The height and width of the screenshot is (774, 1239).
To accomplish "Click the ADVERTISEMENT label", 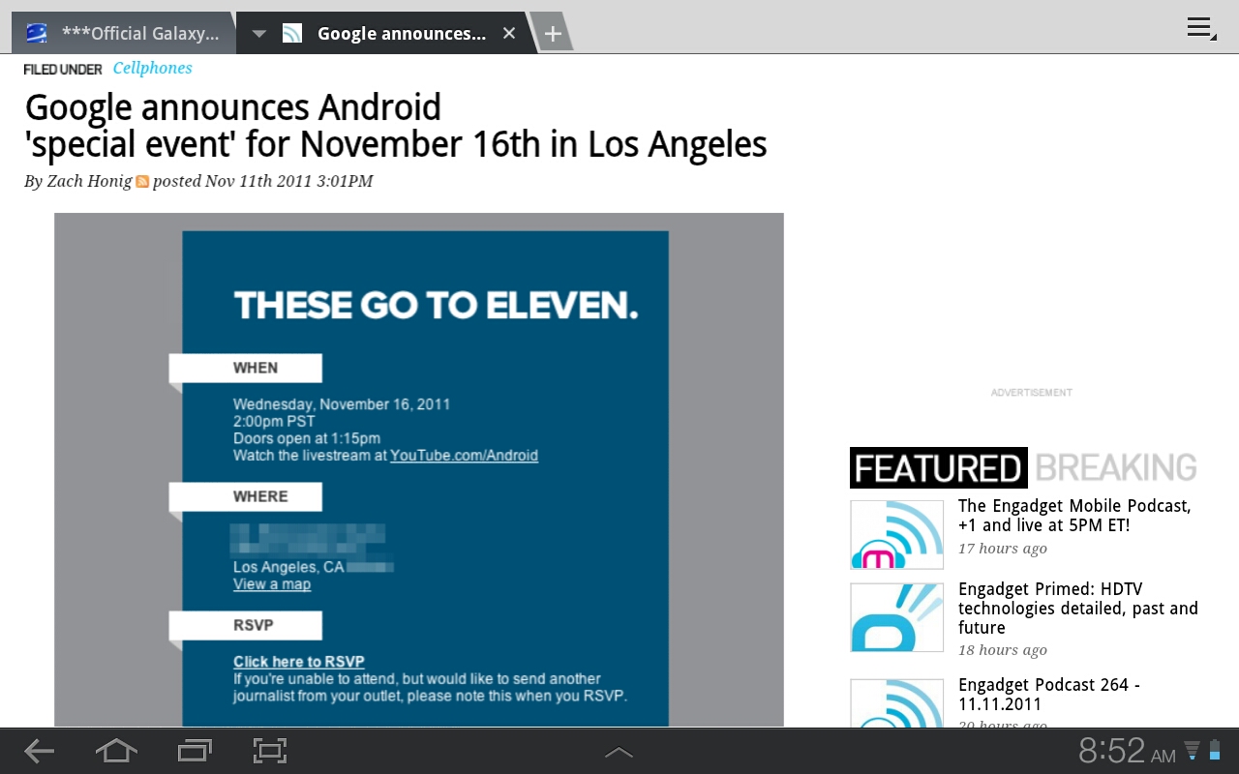I will (x=1032, y=393).
